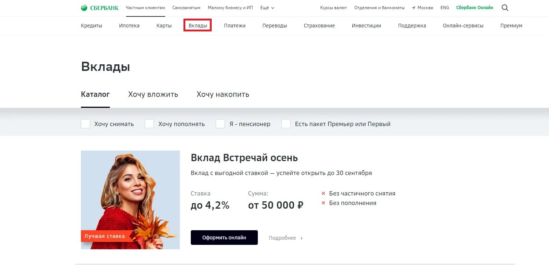Open the Подробнее link
Image resolution: width=549 pixels, height=277 pixels.
[282, 238]
